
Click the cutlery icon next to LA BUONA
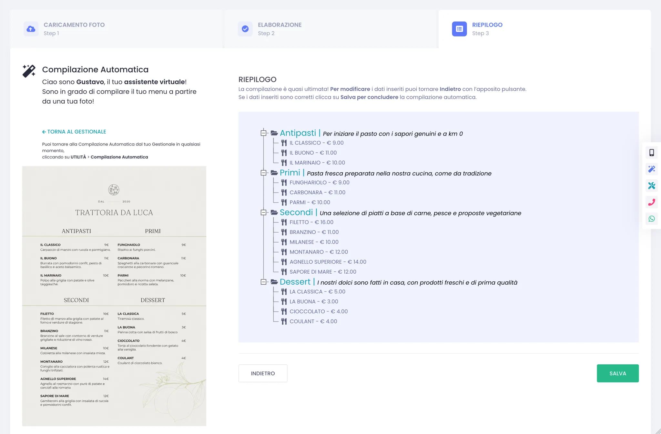(284, 302)
